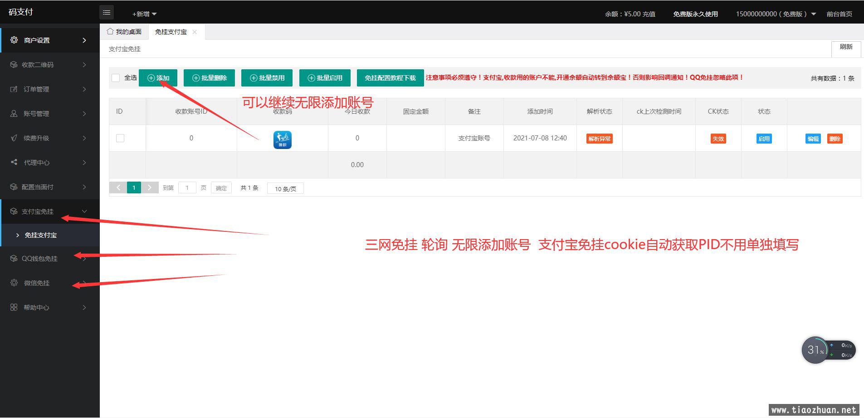
Task: Open the 15000000000 account dropdown
Action: coord(776,14)
